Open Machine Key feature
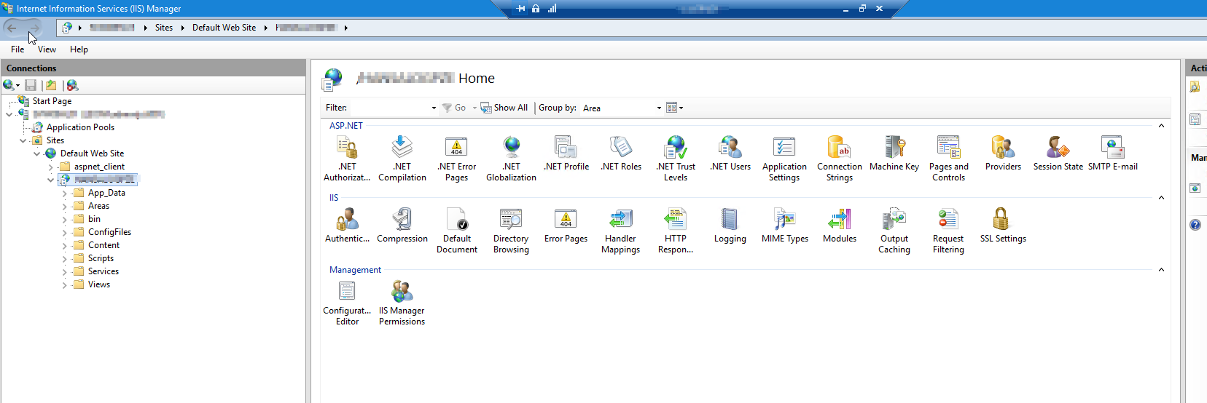The width and height of the screenshot is (1207, 403). (x=894, y=153)
